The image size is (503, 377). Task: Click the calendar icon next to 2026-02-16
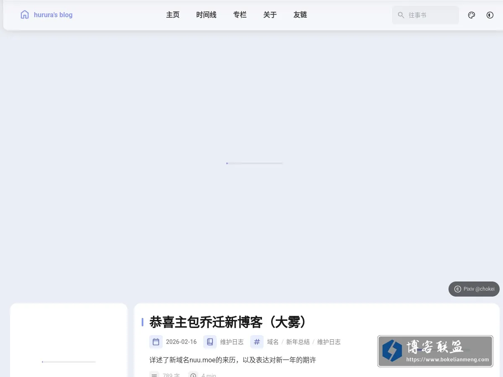pos(156,342)
